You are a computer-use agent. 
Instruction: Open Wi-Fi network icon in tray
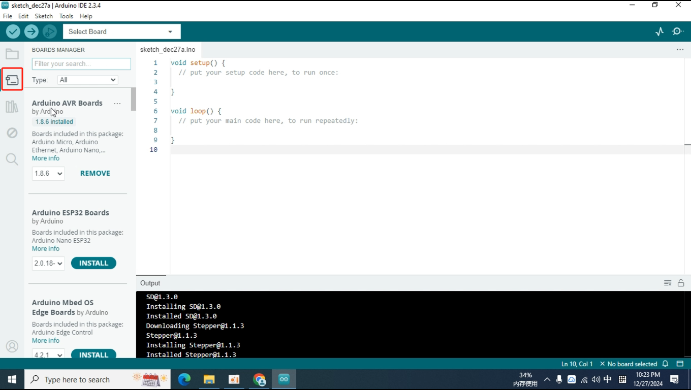[x=584, y=379]
